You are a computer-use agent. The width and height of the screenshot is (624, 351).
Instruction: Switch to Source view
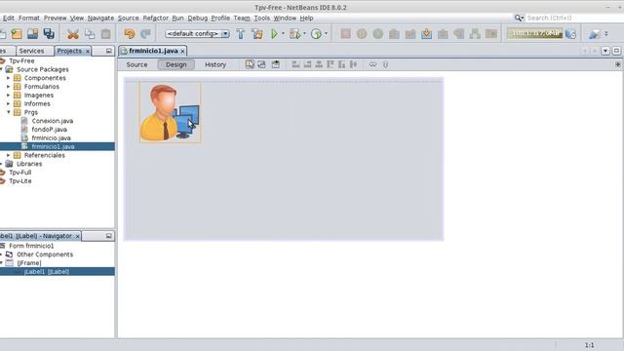(x=136, y=64)
